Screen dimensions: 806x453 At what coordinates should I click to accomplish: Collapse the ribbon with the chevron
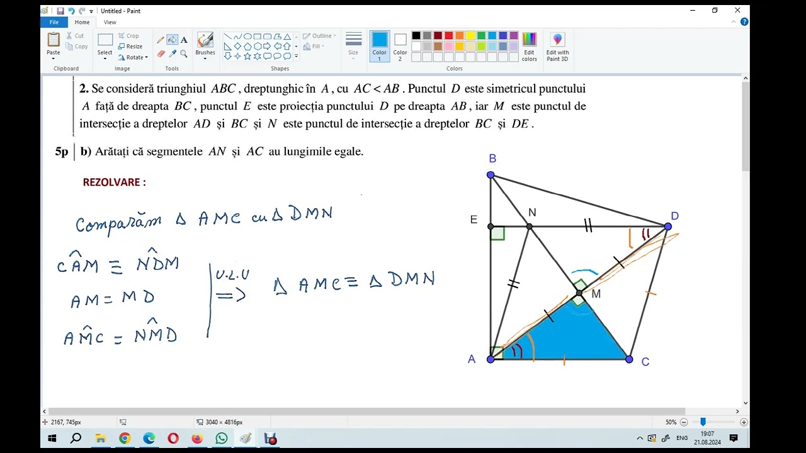[x=734, y=22]
